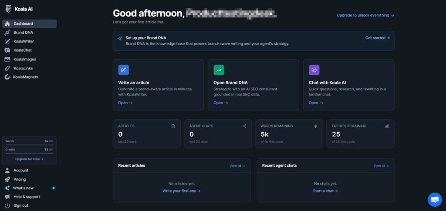Image resolution: width=446 pixels, height=211 pixels.
Task: Click Upgrade for more in sidebar
Action: 29,159
